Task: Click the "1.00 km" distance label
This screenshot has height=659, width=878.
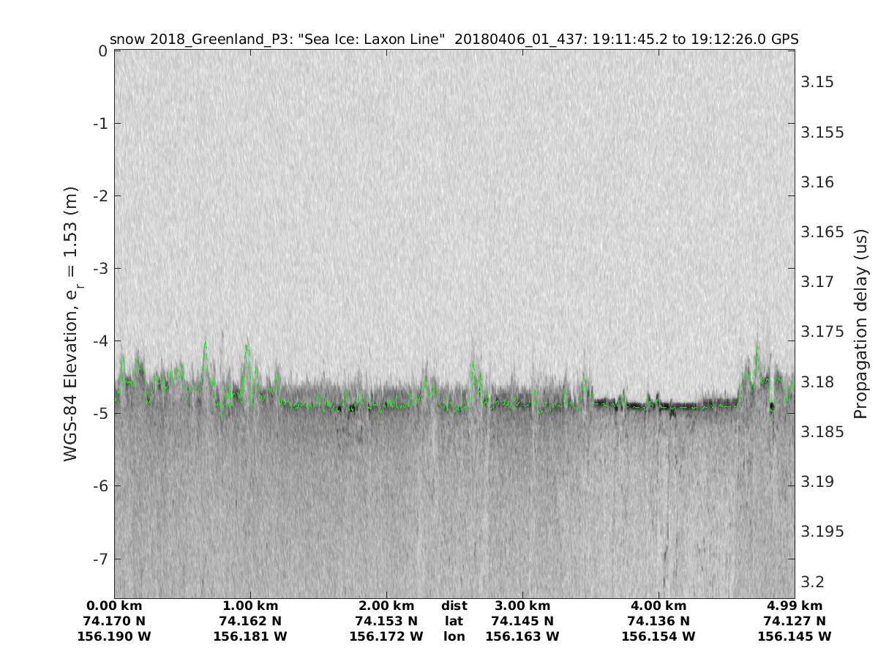Action: click(x=250, y=606)
